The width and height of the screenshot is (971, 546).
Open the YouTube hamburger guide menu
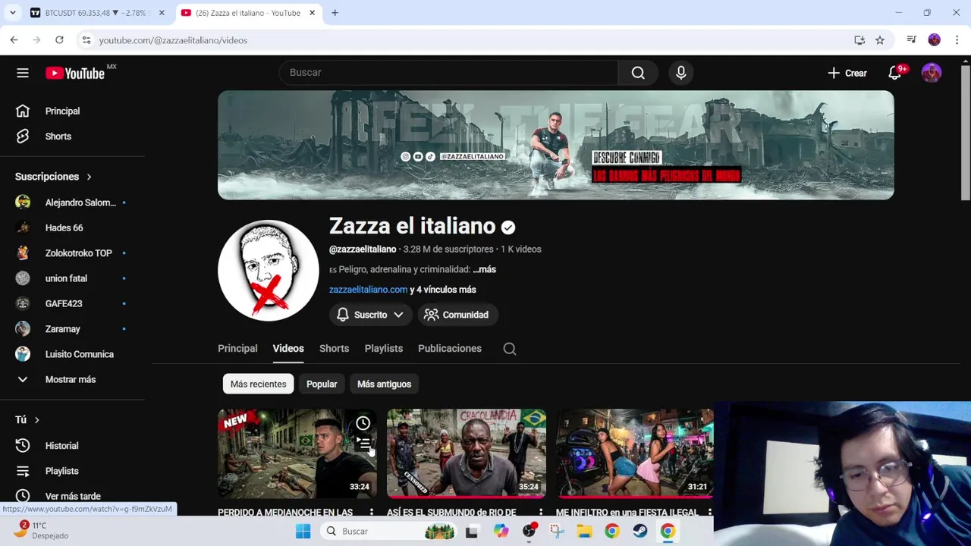[23, 73]
